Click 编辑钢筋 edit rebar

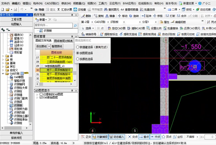[178, 22]
